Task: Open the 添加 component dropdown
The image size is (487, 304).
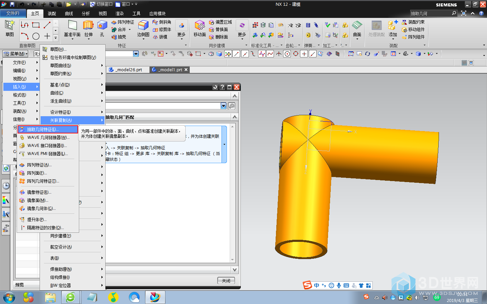Action: [x=393, y=39]
